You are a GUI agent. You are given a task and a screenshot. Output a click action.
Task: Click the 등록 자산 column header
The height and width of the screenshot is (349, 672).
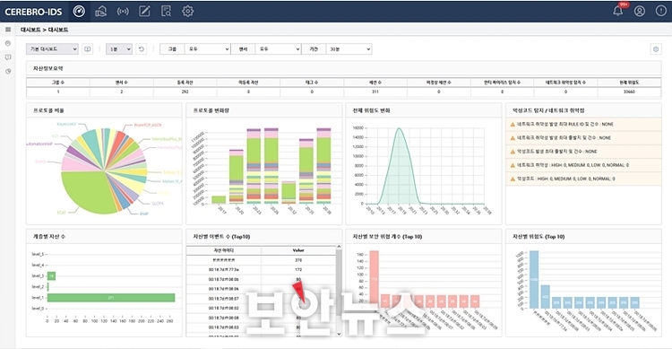tap(185, 82)
